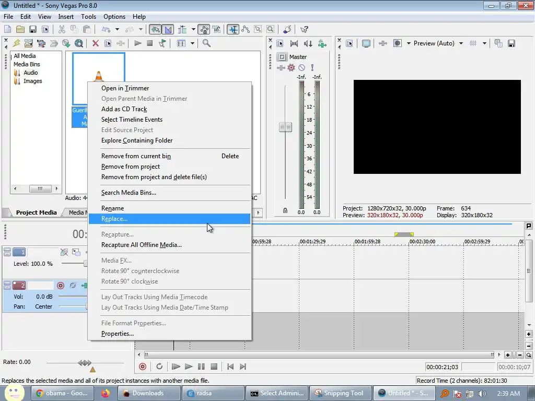This screenshot has height=401, width=535.
Task: Save project with floppy disk icon
Action: (33, 29)
